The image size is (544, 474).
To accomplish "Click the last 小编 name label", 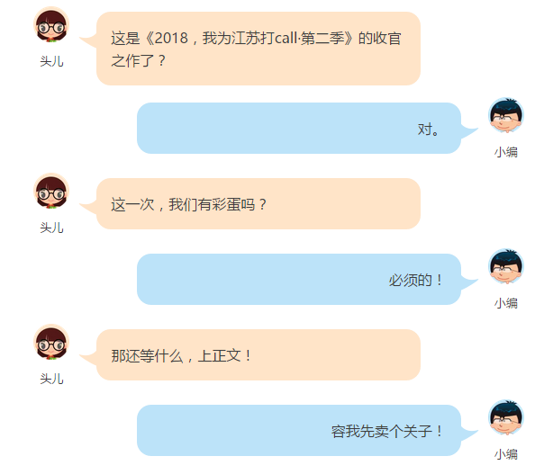I will point(506,454).
